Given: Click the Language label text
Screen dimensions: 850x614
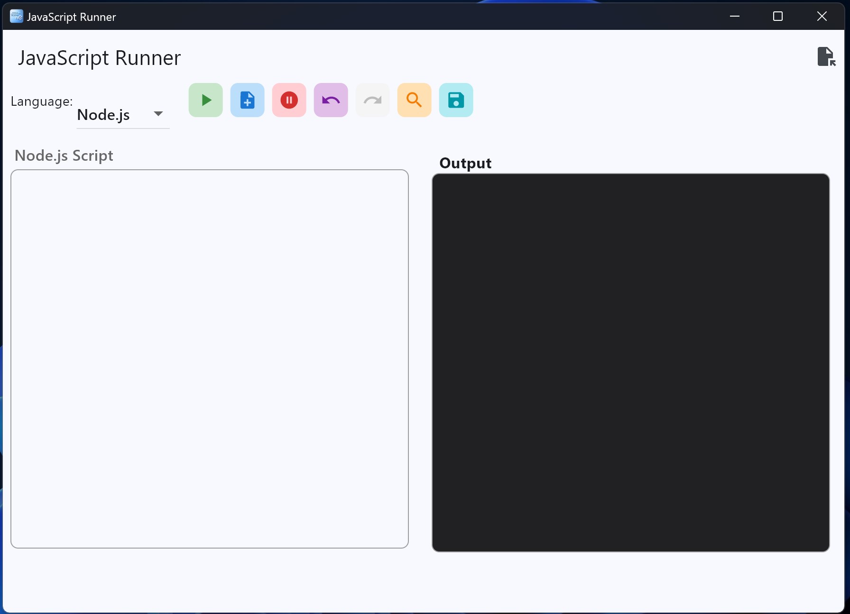Looking at the screenshot, I should (x=41, y=101).
